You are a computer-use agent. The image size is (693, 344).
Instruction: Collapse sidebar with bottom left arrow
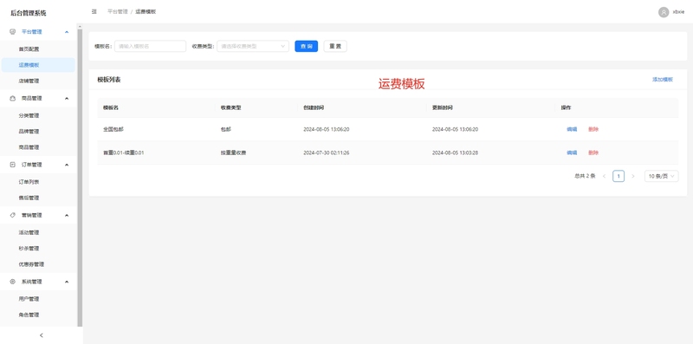tap(41, 335)
